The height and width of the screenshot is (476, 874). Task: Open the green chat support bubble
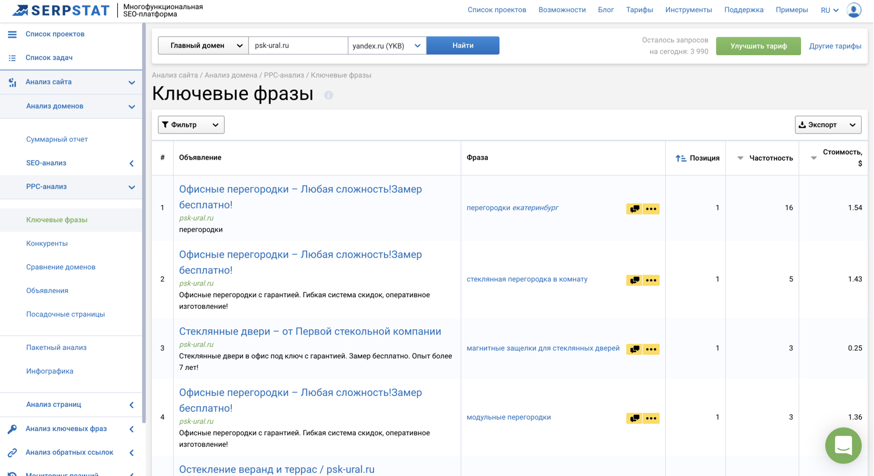[843, 446]
